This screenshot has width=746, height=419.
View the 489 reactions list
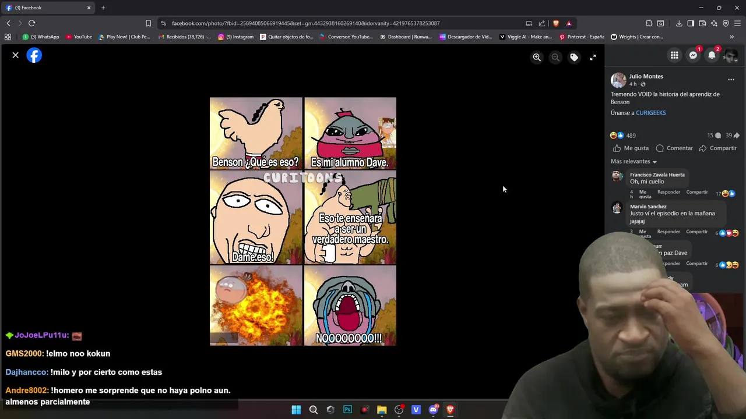623,136
